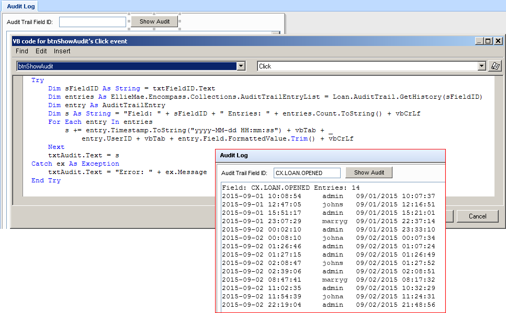The image size is (506, 313).
Task: Click audit row '2015-09-02 22:19:04' admin
Action: coord(329,305)
